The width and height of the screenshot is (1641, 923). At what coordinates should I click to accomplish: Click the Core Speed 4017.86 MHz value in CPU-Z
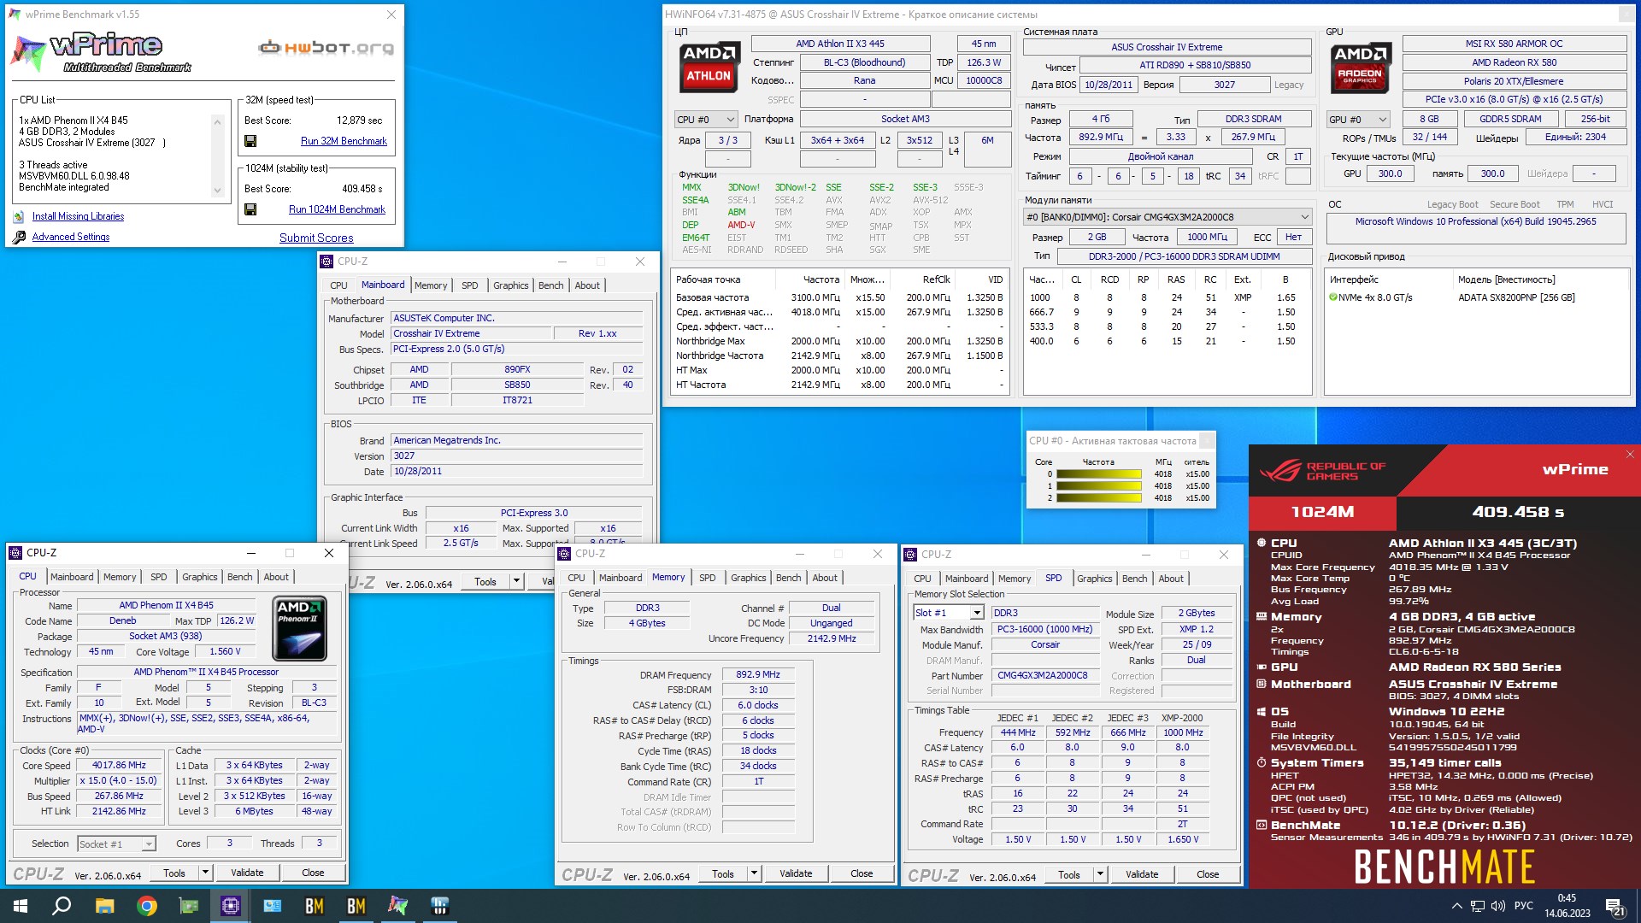[119, 766]
